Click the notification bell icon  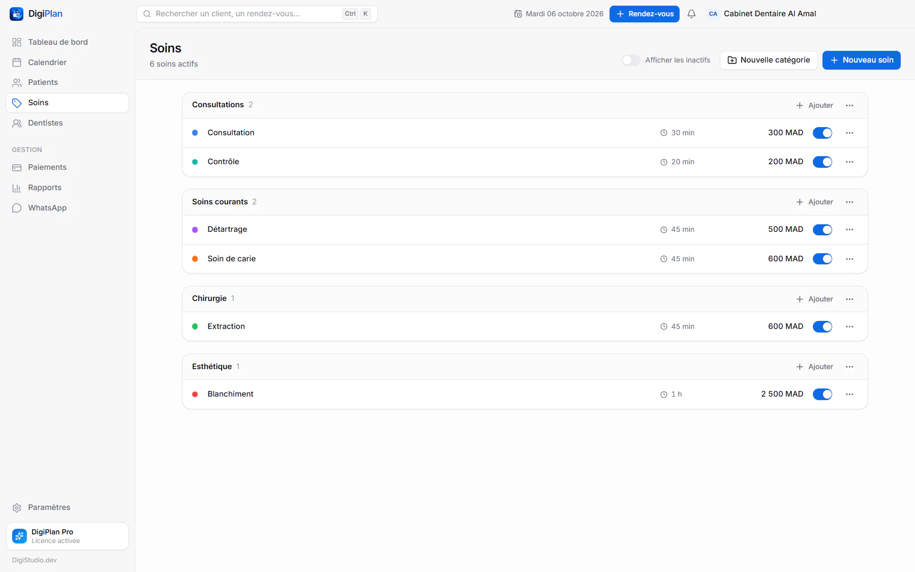(691, 14)
